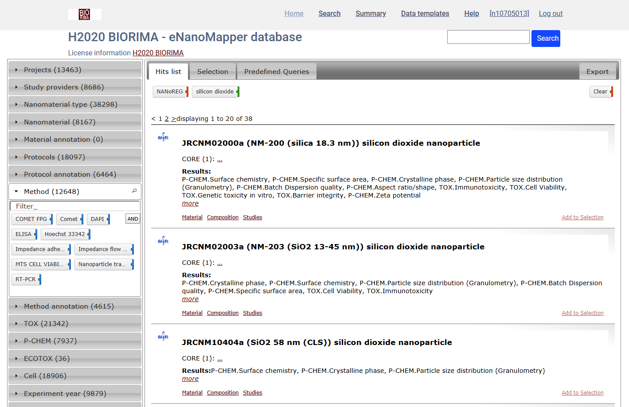Click NANoREG logo beside JRCNM02000a result

coord(163,137)
